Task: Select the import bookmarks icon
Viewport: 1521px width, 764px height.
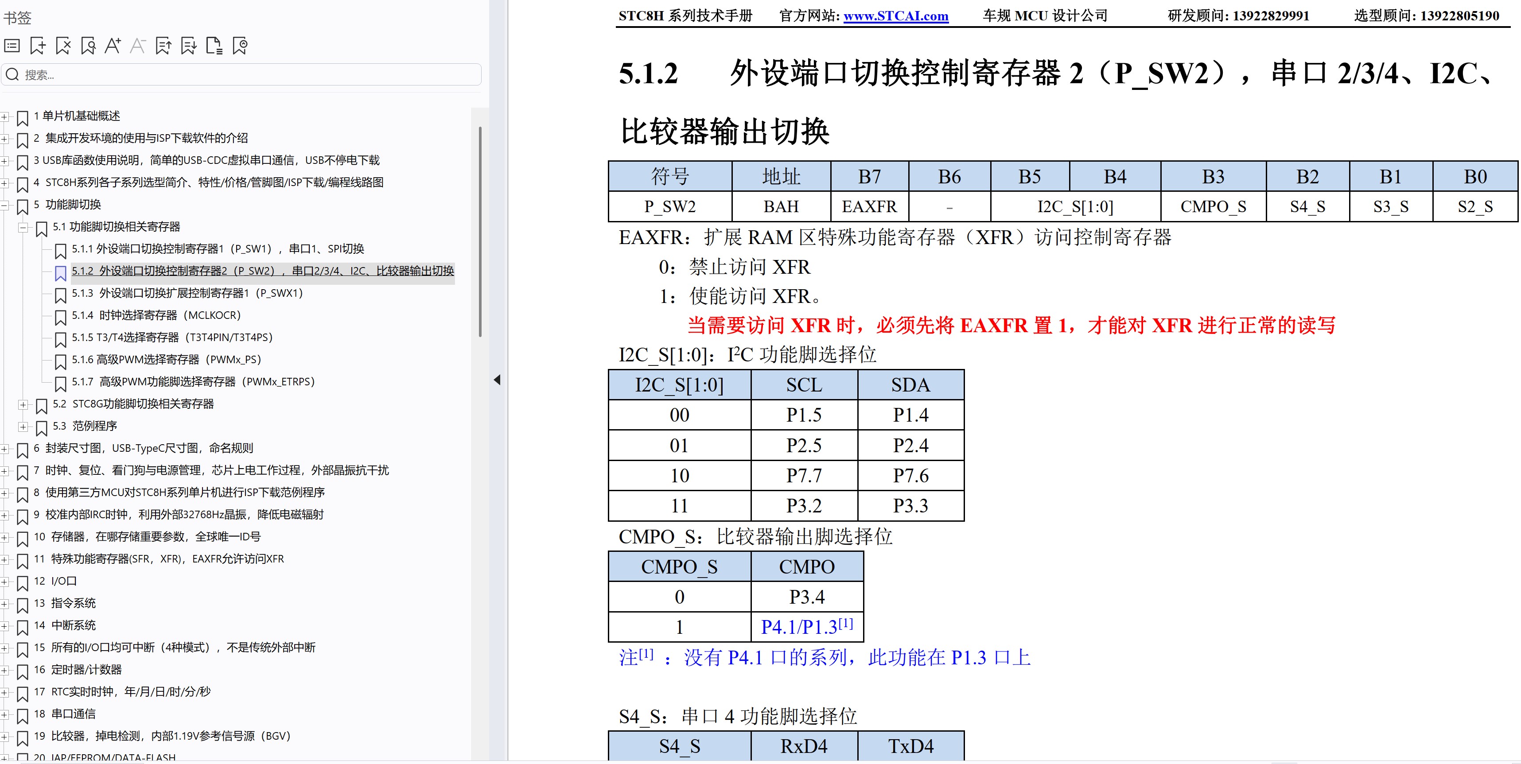Action: coord(189,46)
